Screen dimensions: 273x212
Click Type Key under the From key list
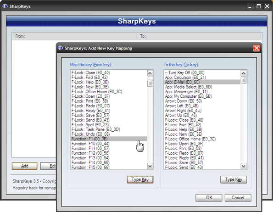tap(140, 179)
